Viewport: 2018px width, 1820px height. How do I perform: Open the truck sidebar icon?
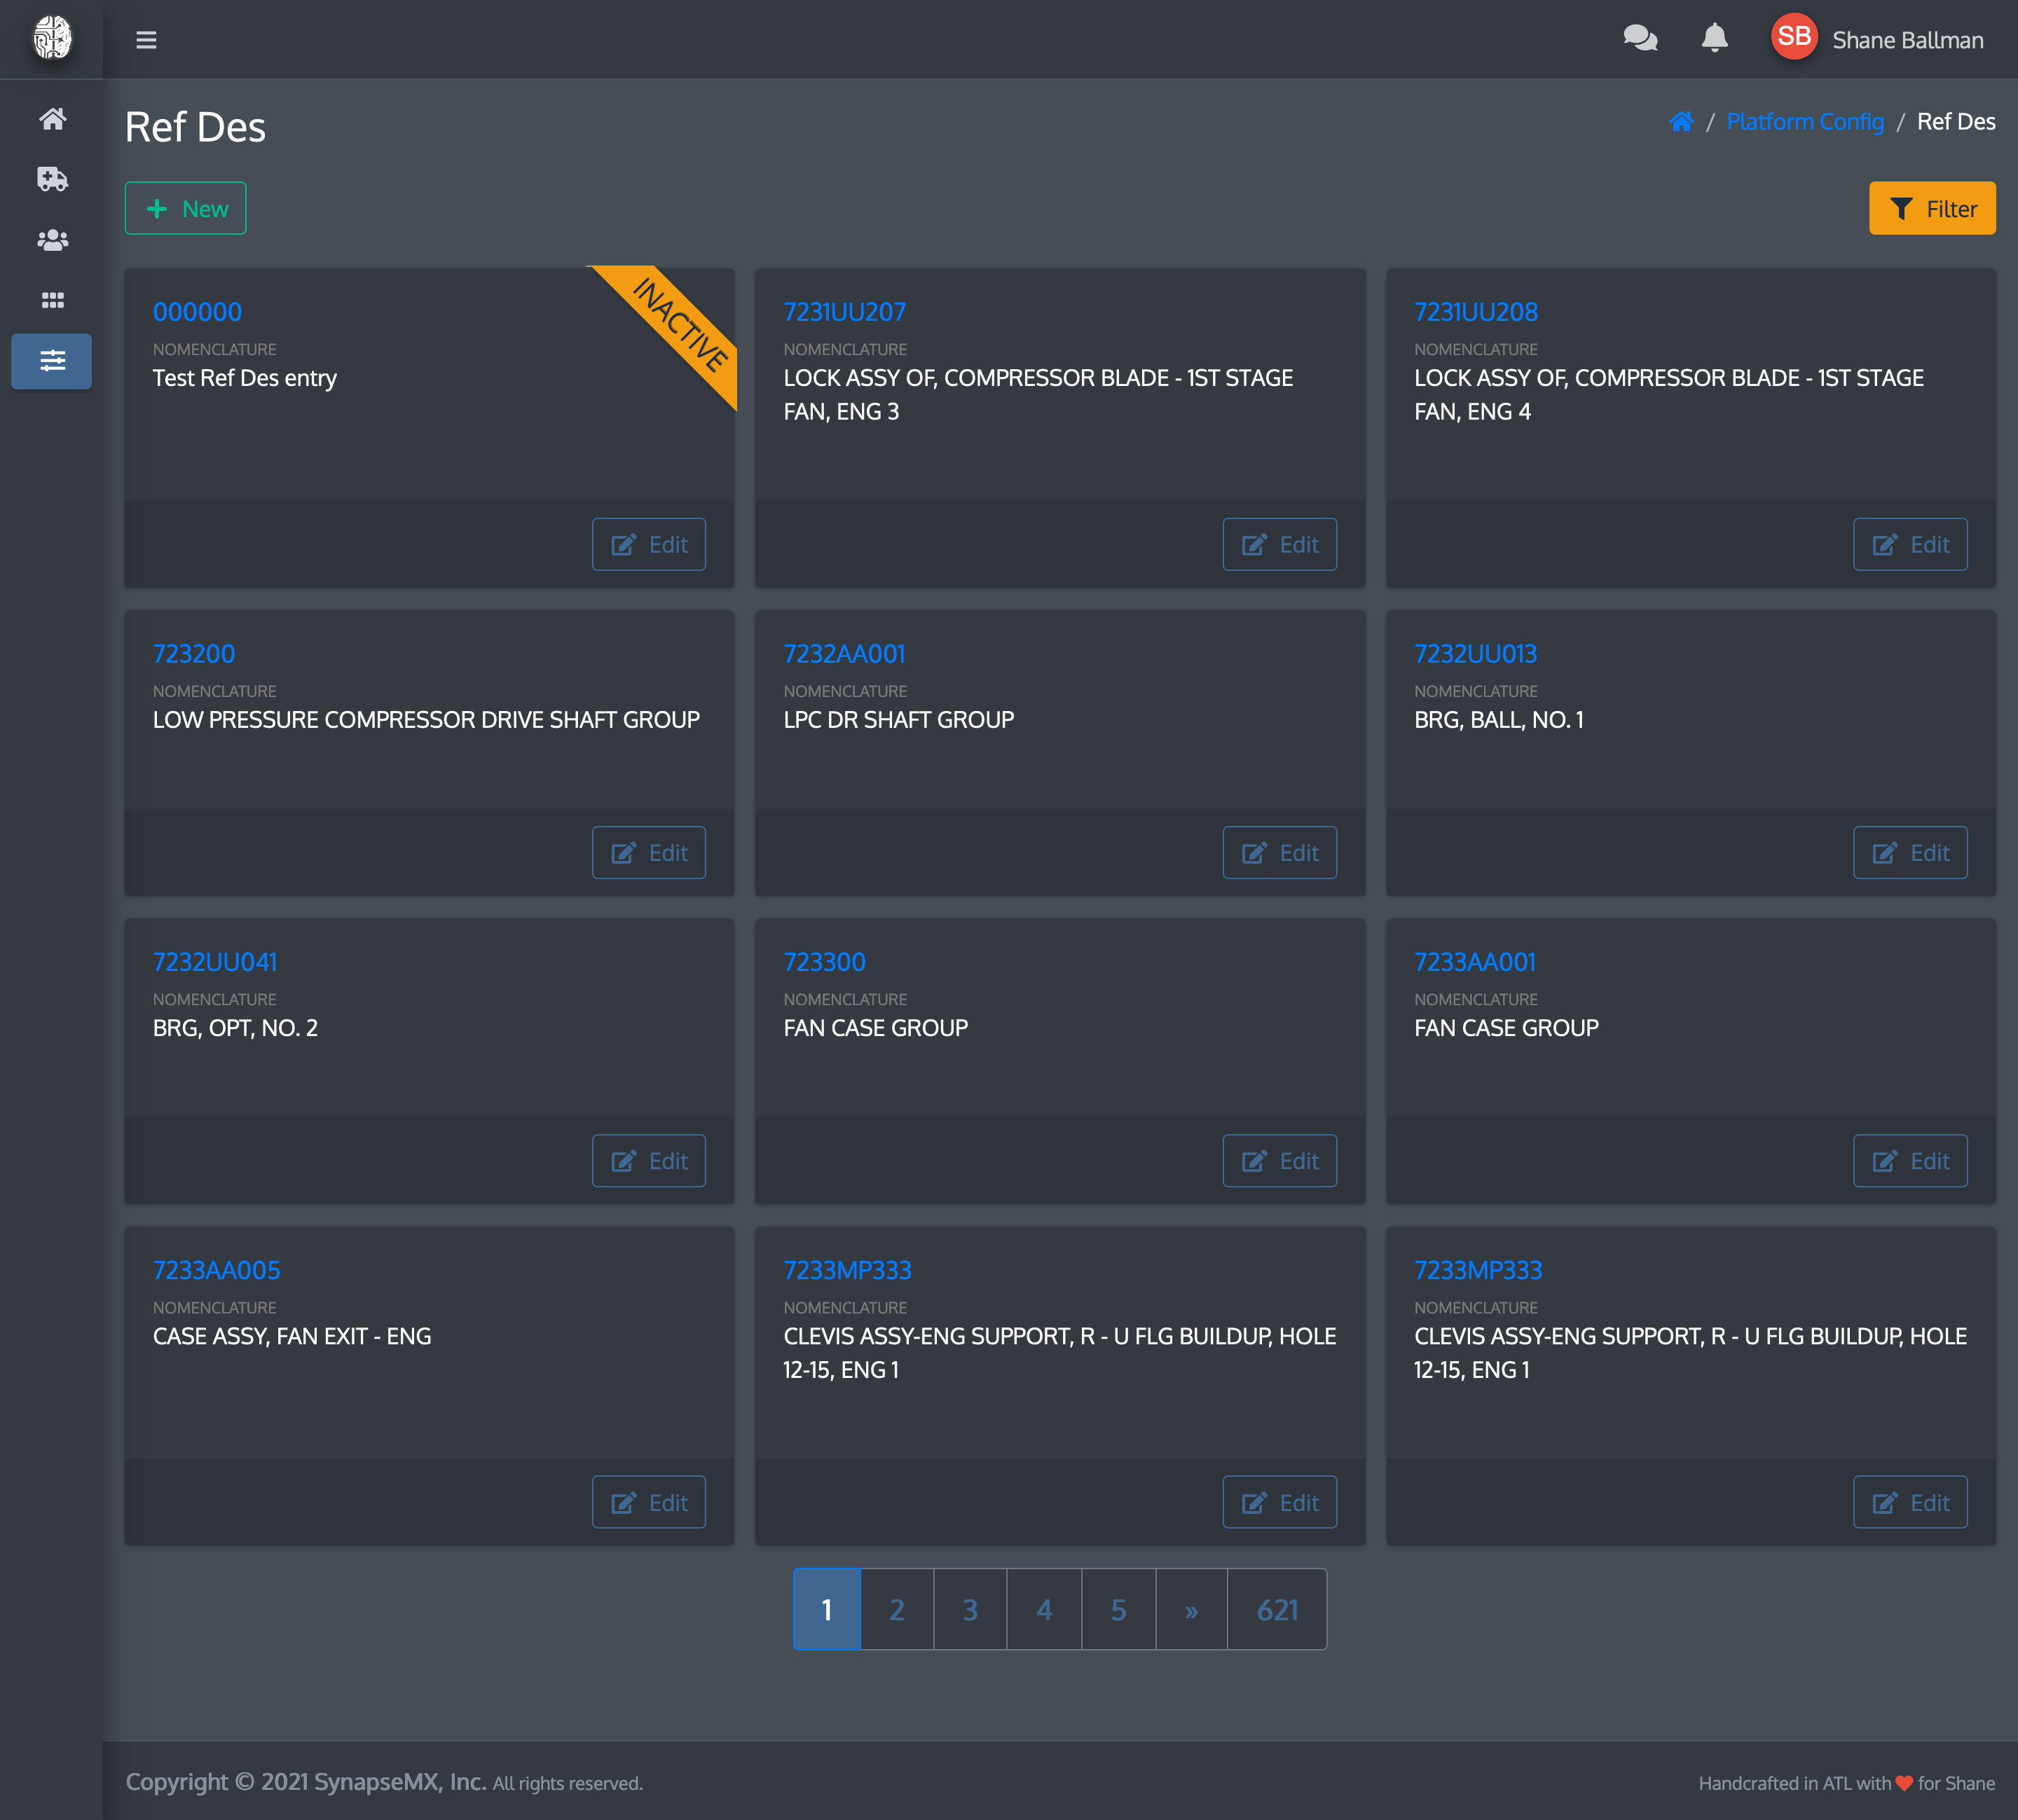[x=52, y=179]
